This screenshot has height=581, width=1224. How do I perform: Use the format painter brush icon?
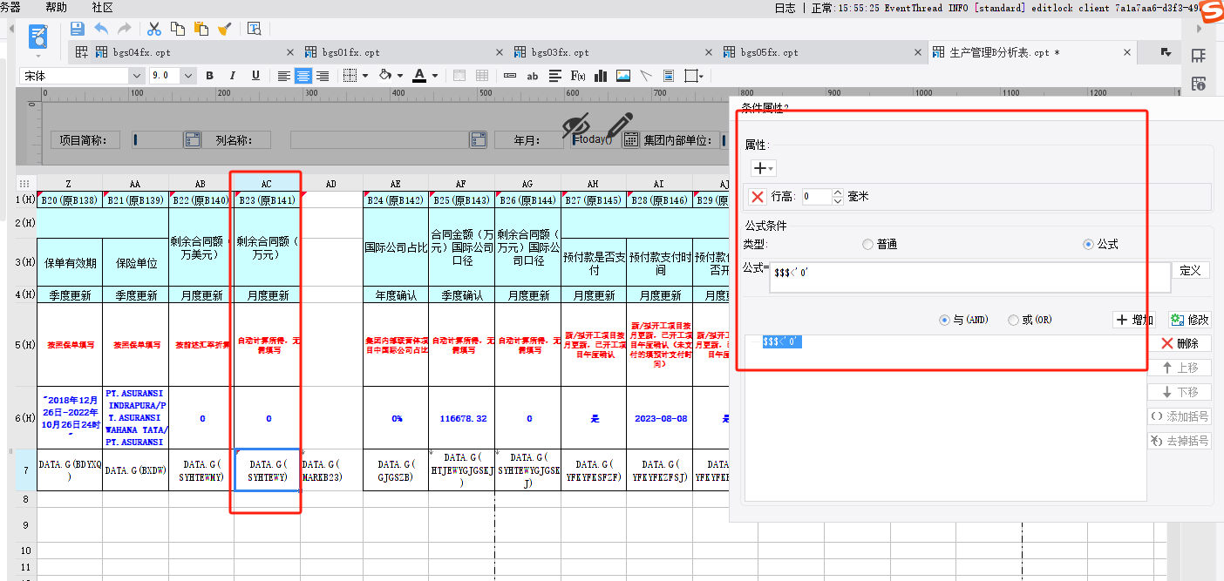pos(224,29)
